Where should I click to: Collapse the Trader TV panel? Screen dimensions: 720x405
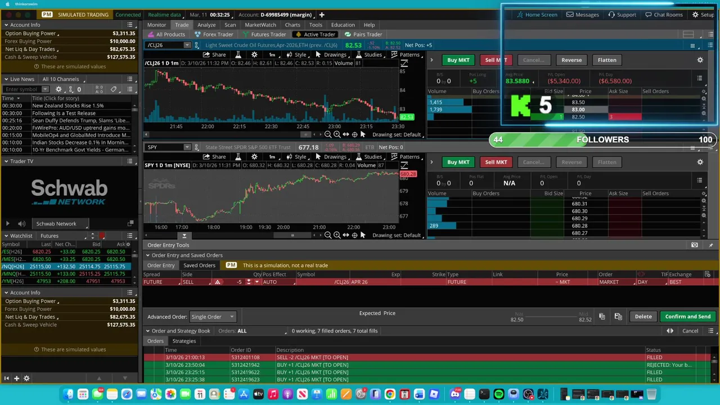(6, 161)
